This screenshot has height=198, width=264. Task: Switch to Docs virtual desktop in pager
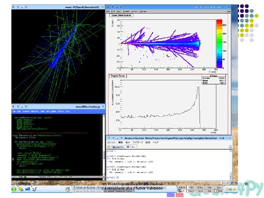[200, 187]
